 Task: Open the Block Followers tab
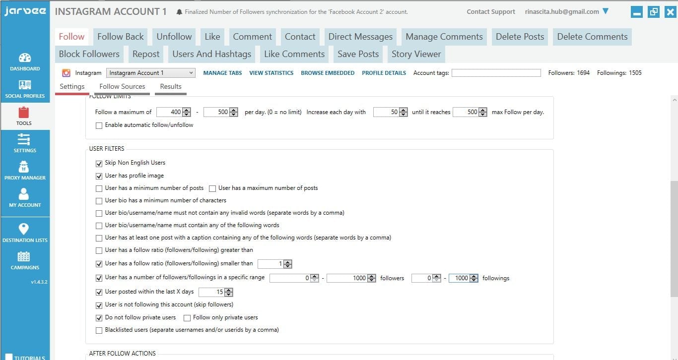tap(89, 54)
